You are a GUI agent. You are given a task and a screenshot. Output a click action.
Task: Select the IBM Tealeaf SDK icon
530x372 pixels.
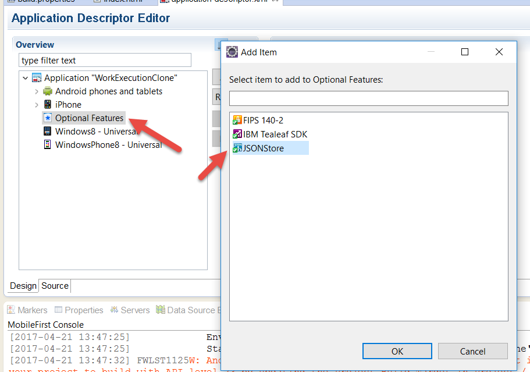point(237,134)
